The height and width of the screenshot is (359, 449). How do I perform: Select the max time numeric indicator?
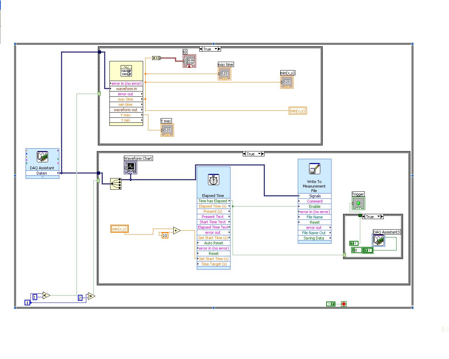(x=224, y=74)
